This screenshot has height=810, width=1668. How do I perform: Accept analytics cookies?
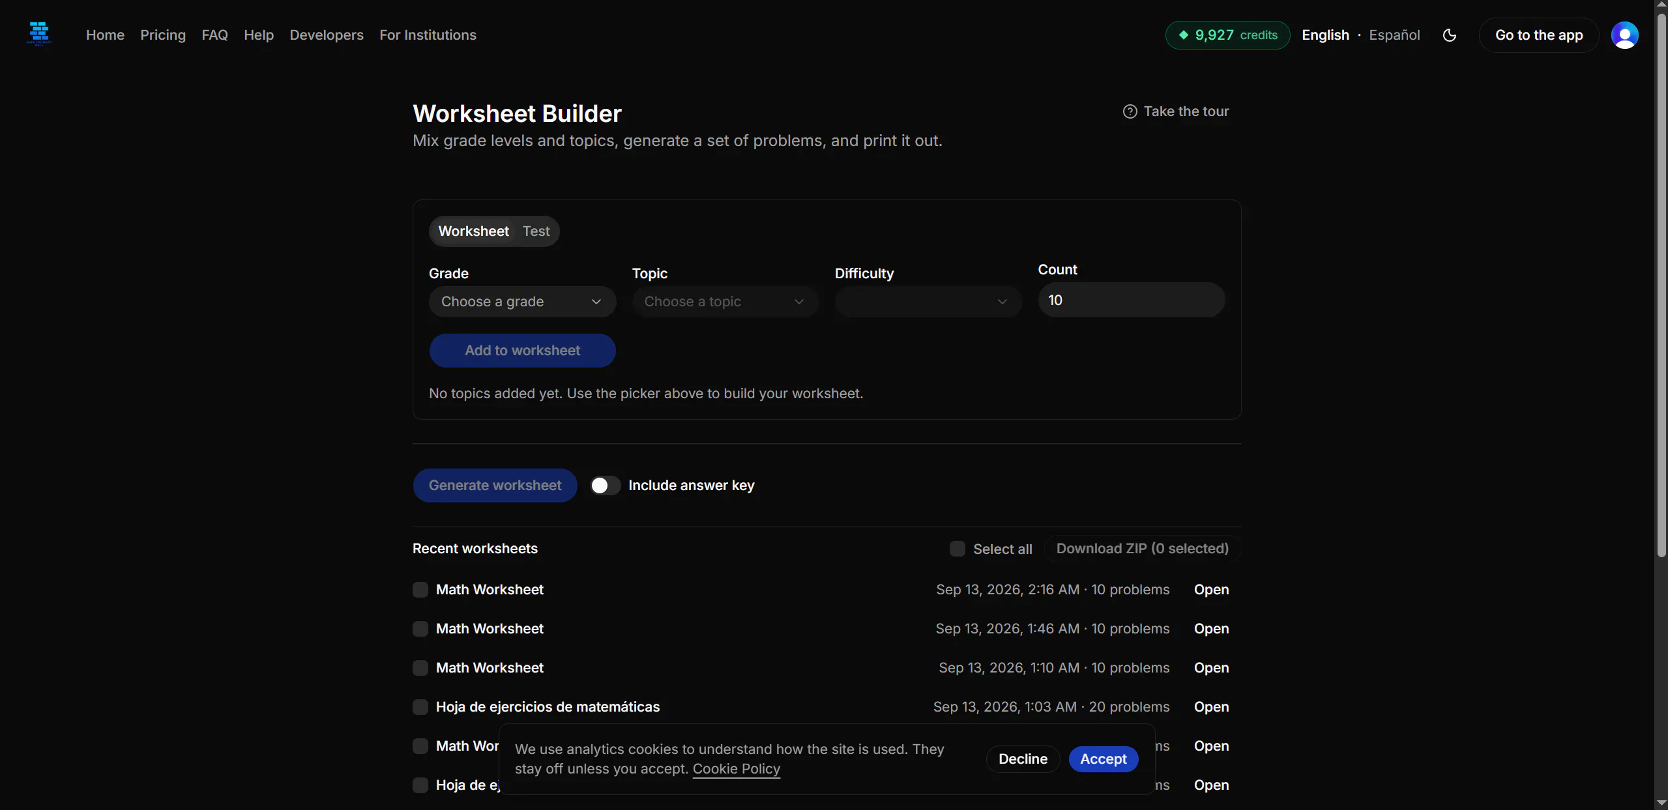(1103, 759)
